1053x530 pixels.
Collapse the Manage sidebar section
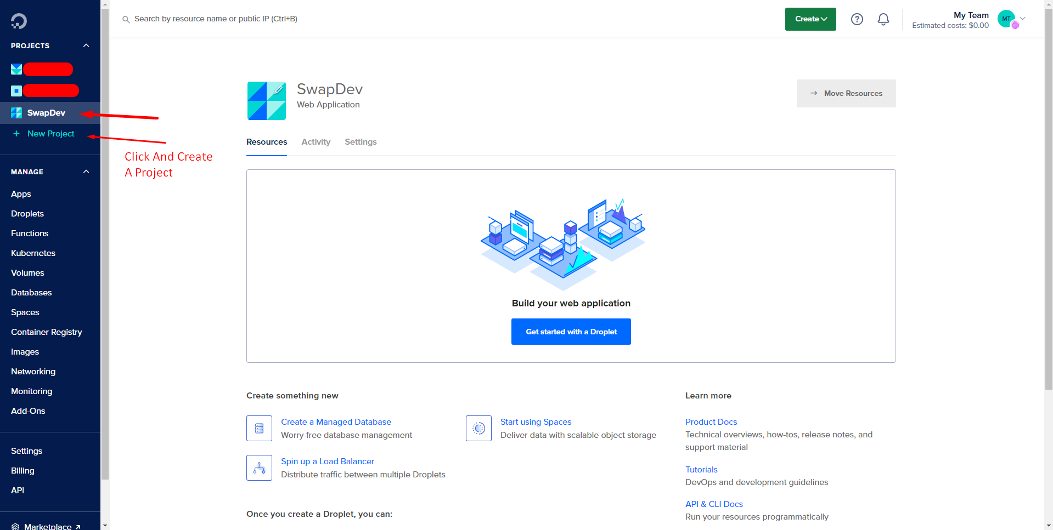(86, 172)
